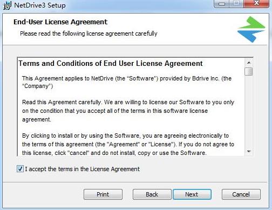The width and height of the screenshot is (272, 210).
Task: Click the 'End-User License Agreement' header
Action: coord(60,22)
